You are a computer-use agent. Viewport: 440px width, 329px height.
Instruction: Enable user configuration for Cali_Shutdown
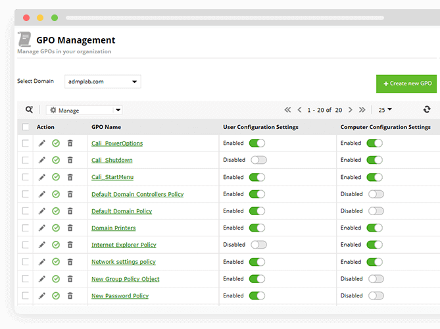pos(258,160)
